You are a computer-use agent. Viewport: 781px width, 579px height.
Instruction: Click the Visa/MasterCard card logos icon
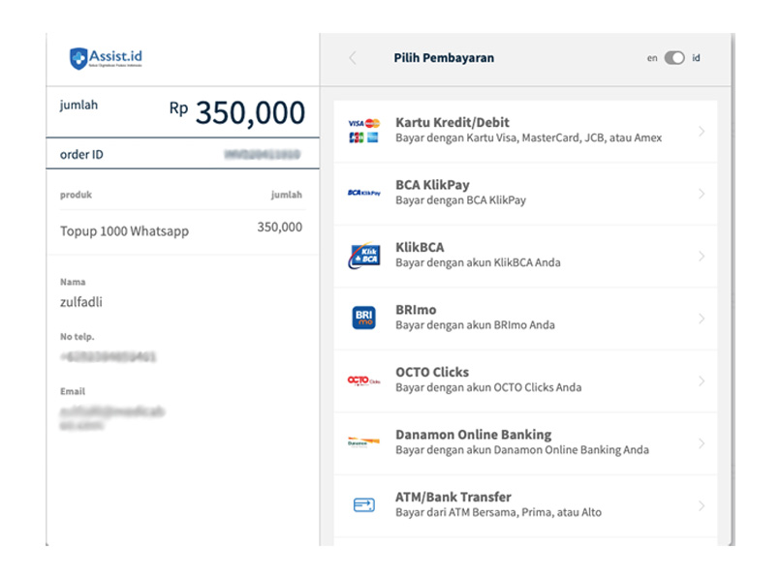[x=364, y=131]
